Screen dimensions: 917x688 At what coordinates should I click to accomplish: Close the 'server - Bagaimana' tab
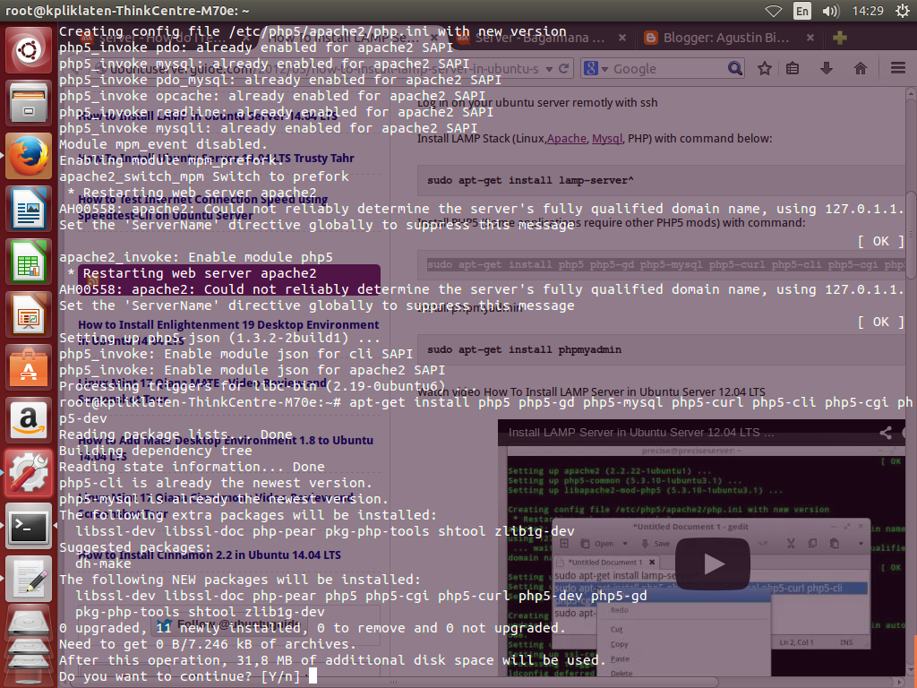tap(622, 38)
